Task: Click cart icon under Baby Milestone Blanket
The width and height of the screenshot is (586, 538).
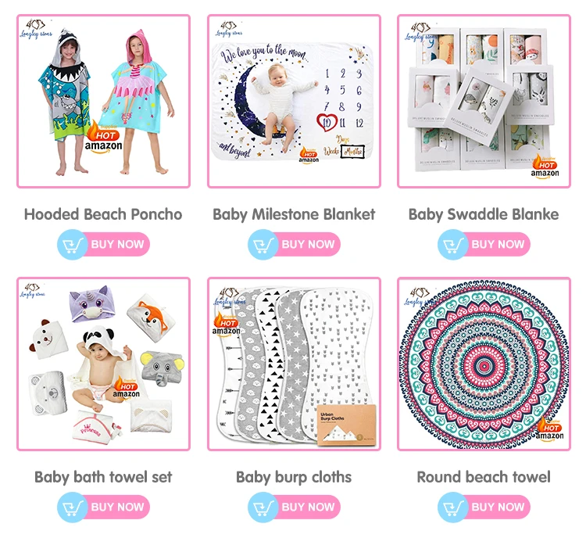Action: click(x=263, y=245)
